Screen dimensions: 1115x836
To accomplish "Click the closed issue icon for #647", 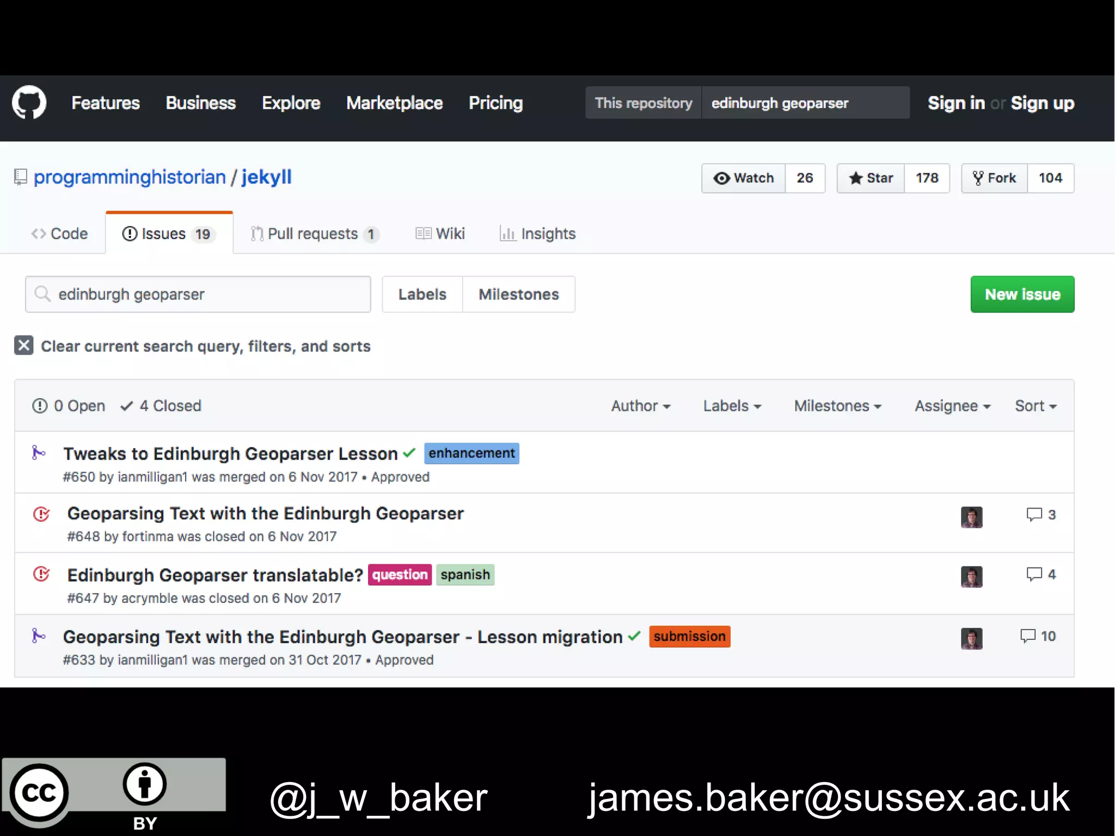I will (x=41, y=574).
